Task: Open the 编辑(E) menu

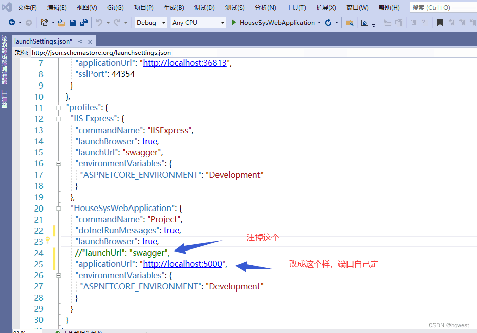Action: tap(57, 7)
